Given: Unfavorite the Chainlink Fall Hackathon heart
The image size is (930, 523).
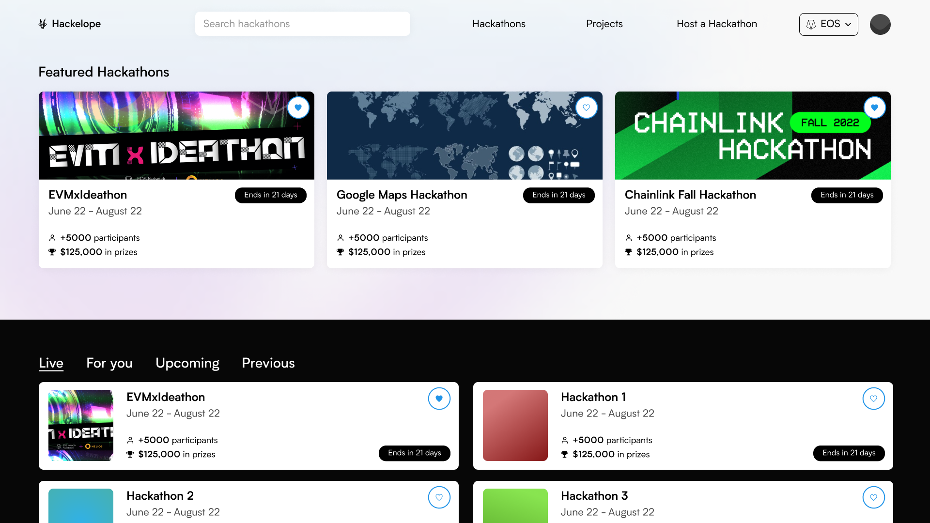Looking at the screenshot, I should coord(874,108).
